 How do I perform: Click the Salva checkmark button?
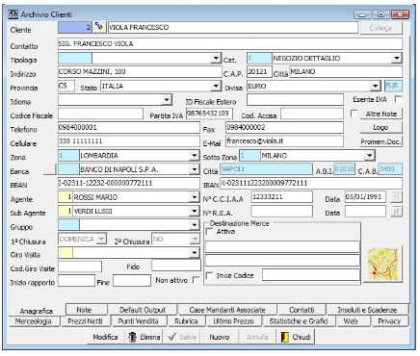click(182, 337)
